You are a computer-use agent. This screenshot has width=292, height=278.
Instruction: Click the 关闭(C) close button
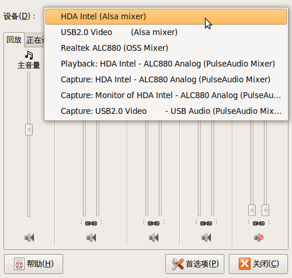pos(259,264)
